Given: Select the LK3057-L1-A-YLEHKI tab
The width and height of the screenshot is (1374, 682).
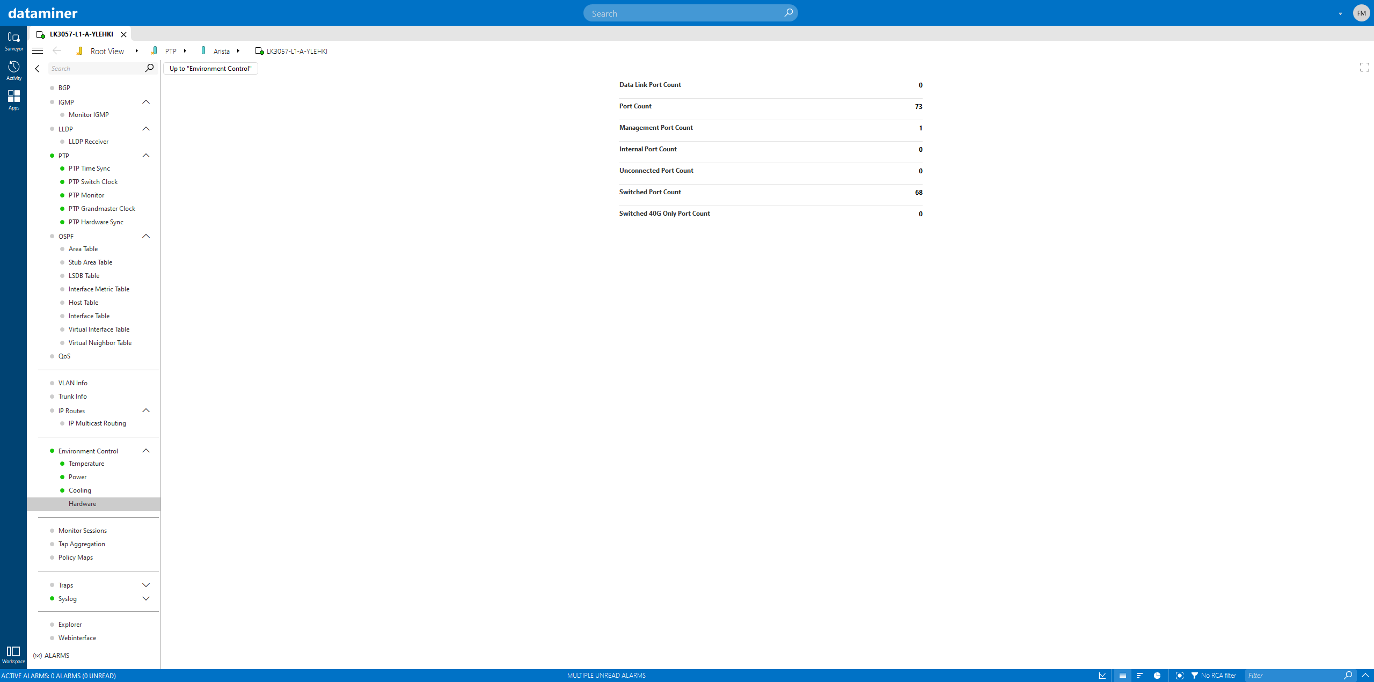Looking at the screenshot, I should click(x=81, y=34).
